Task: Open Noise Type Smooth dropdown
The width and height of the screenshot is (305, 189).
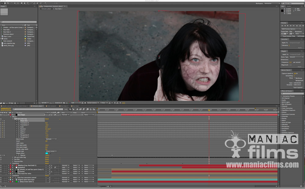Action: (296, 57)
